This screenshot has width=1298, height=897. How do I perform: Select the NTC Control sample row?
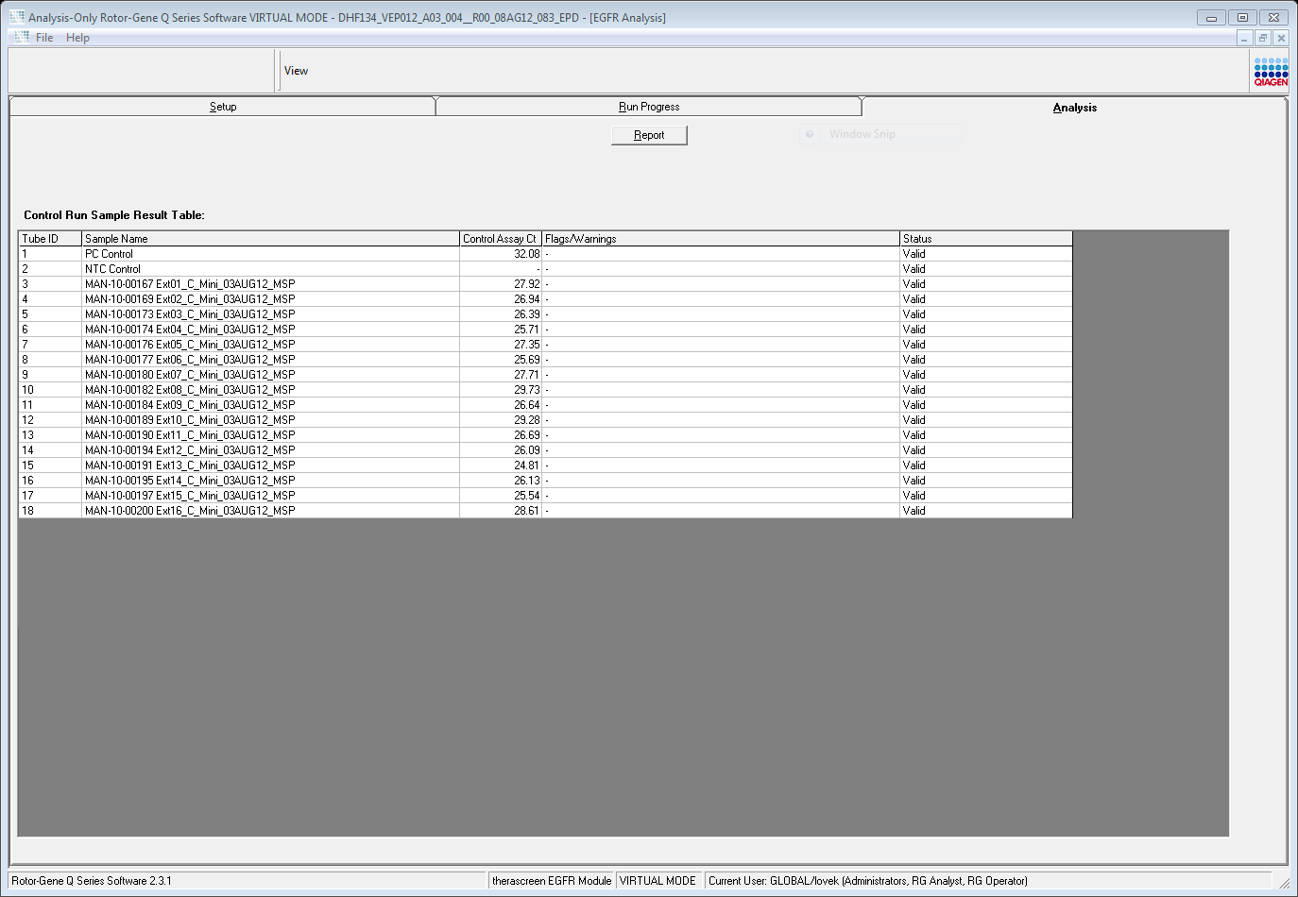coord(545,269)
